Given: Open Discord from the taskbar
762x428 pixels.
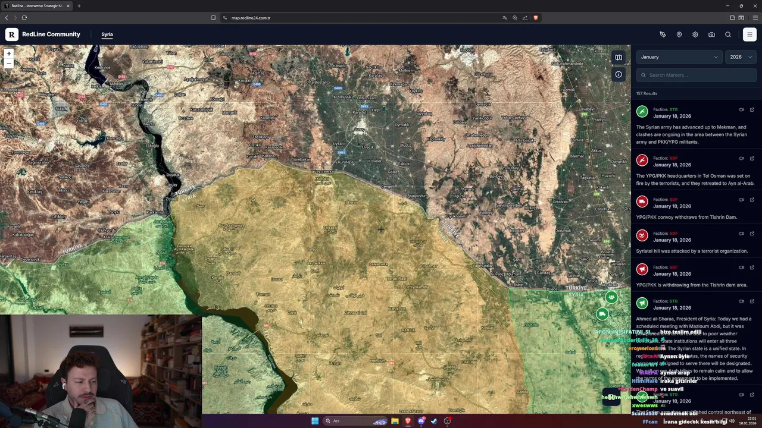Looking at the screenshot, I should (x=421, y=421).
